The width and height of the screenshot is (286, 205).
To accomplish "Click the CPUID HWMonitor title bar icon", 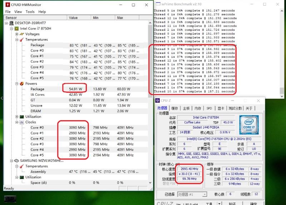I will (8, 5).
